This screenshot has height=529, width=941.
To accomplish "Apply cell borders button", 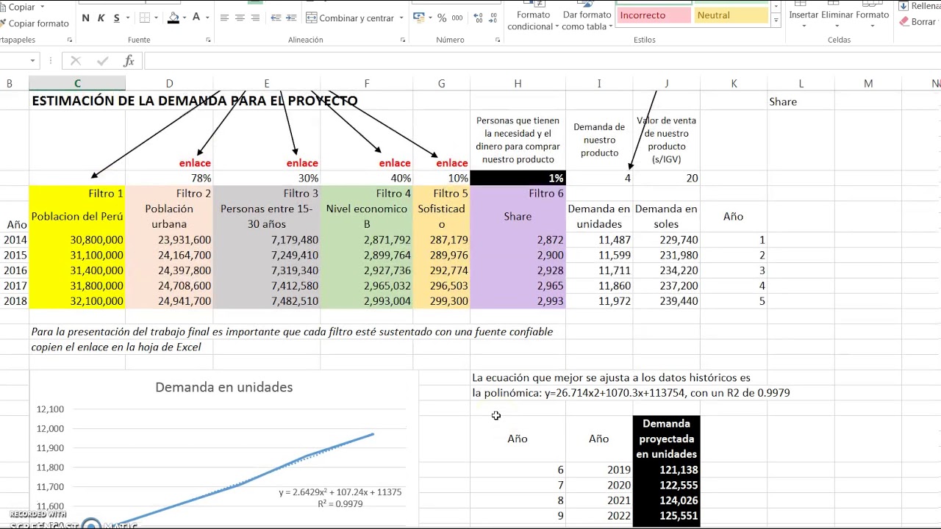I will coord(145,18).
